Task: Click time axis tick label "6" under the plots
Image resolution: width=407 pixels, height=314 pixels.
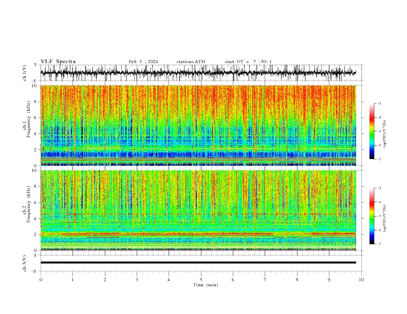Action: tap(233, 280)
